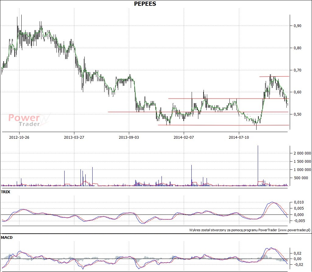Click the MACD indicator title
Viewport: 312px width, 272px height.
point(7,237)
